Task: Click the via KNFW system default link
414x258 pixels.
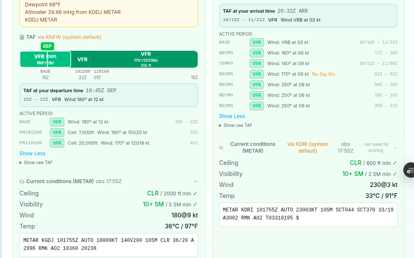Action: coord(69,37)
